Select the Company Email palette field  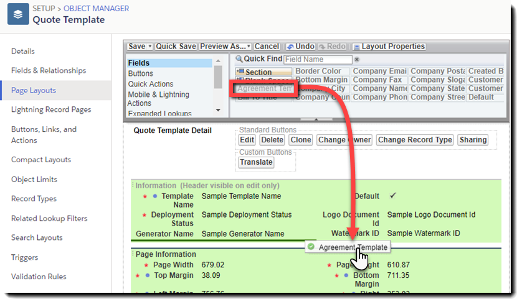point(379,71)
